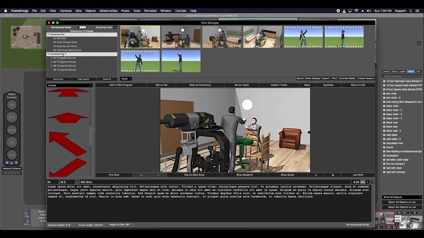Viewport: 424px width, 238px height.
Task: Click Play as Slide Show button
Action: click(194, 175)
